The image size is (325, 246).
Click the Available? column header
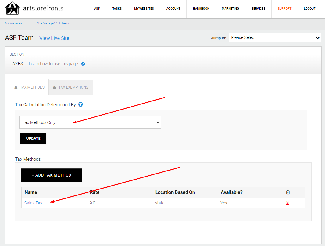tap(232, 192)
